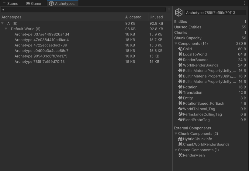This screenshot has height=171, width=249.
Task: Click the RotationSpeed_ForEach component icon
Action: (x=180, y=103)
